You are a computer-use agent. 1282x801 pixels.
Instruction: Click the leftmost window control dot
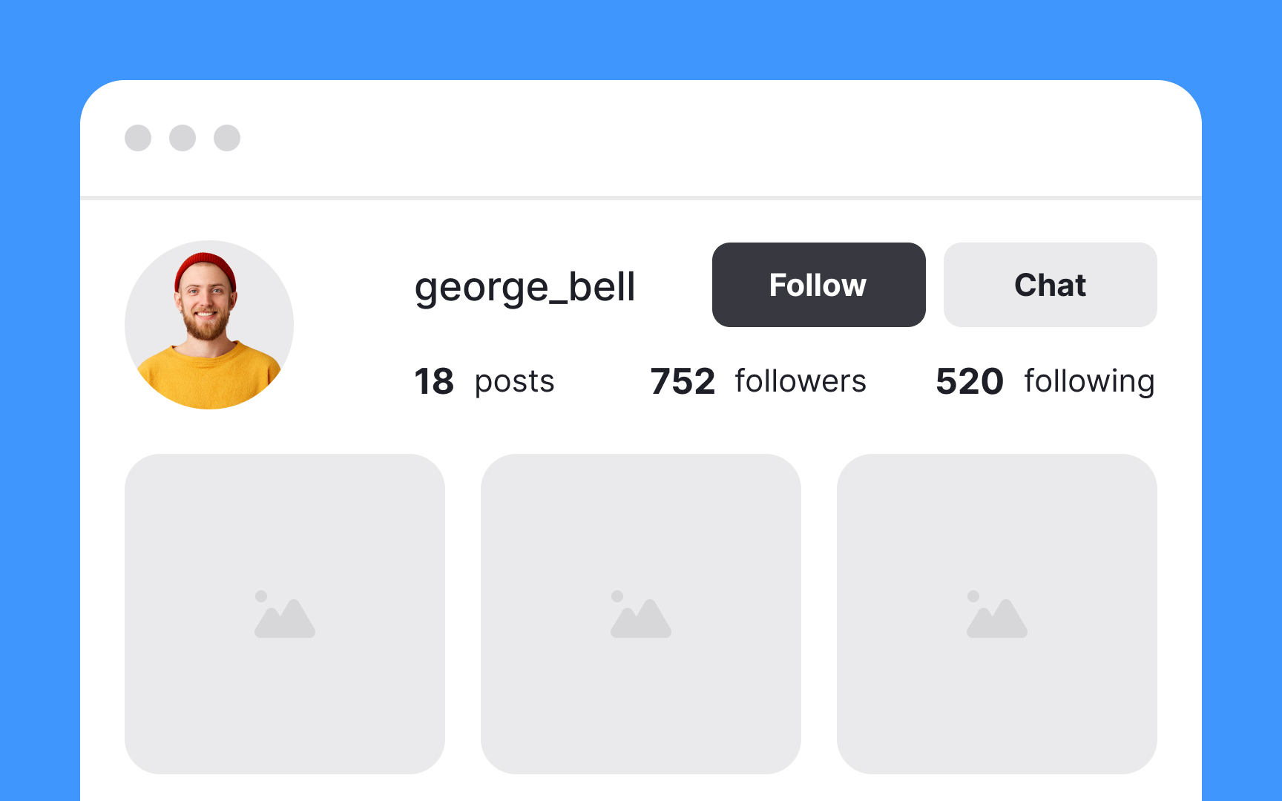pyautogui.click(x=139, y=138)
